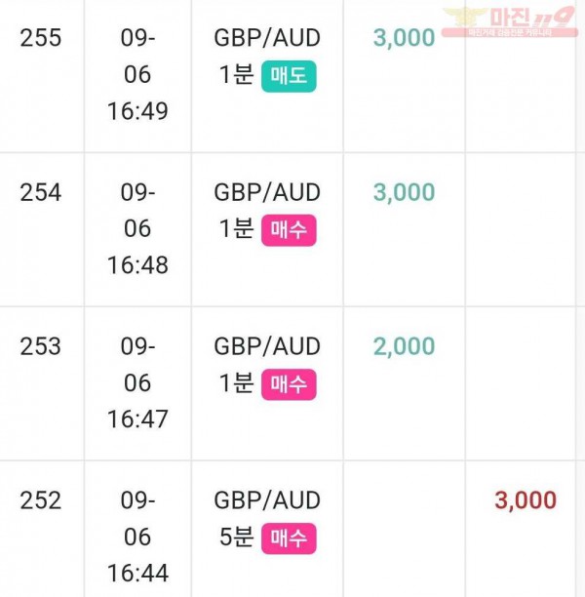Viewport: 585px width, 597px height.
Task: Click the 매도 badge in row 255
Action: [289, 76]
